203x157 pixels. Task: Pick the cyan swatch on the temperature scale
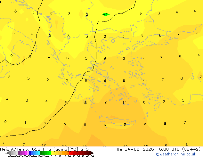pos(39,153)
